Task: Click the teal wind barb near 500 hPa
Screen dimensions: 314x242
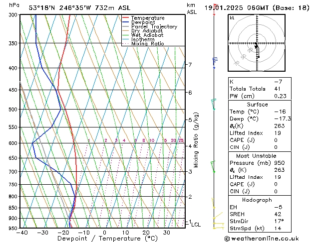Action: point(214,104)
